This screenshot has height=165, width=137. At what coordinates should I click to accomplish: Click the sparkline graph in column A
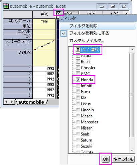[44, 45]
